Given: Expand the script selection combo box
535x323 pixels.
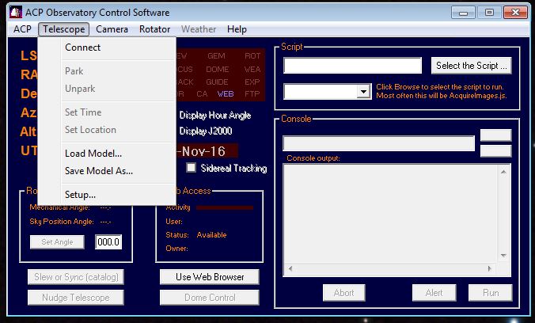Looking at the screenshot, I should pos(363,92).
